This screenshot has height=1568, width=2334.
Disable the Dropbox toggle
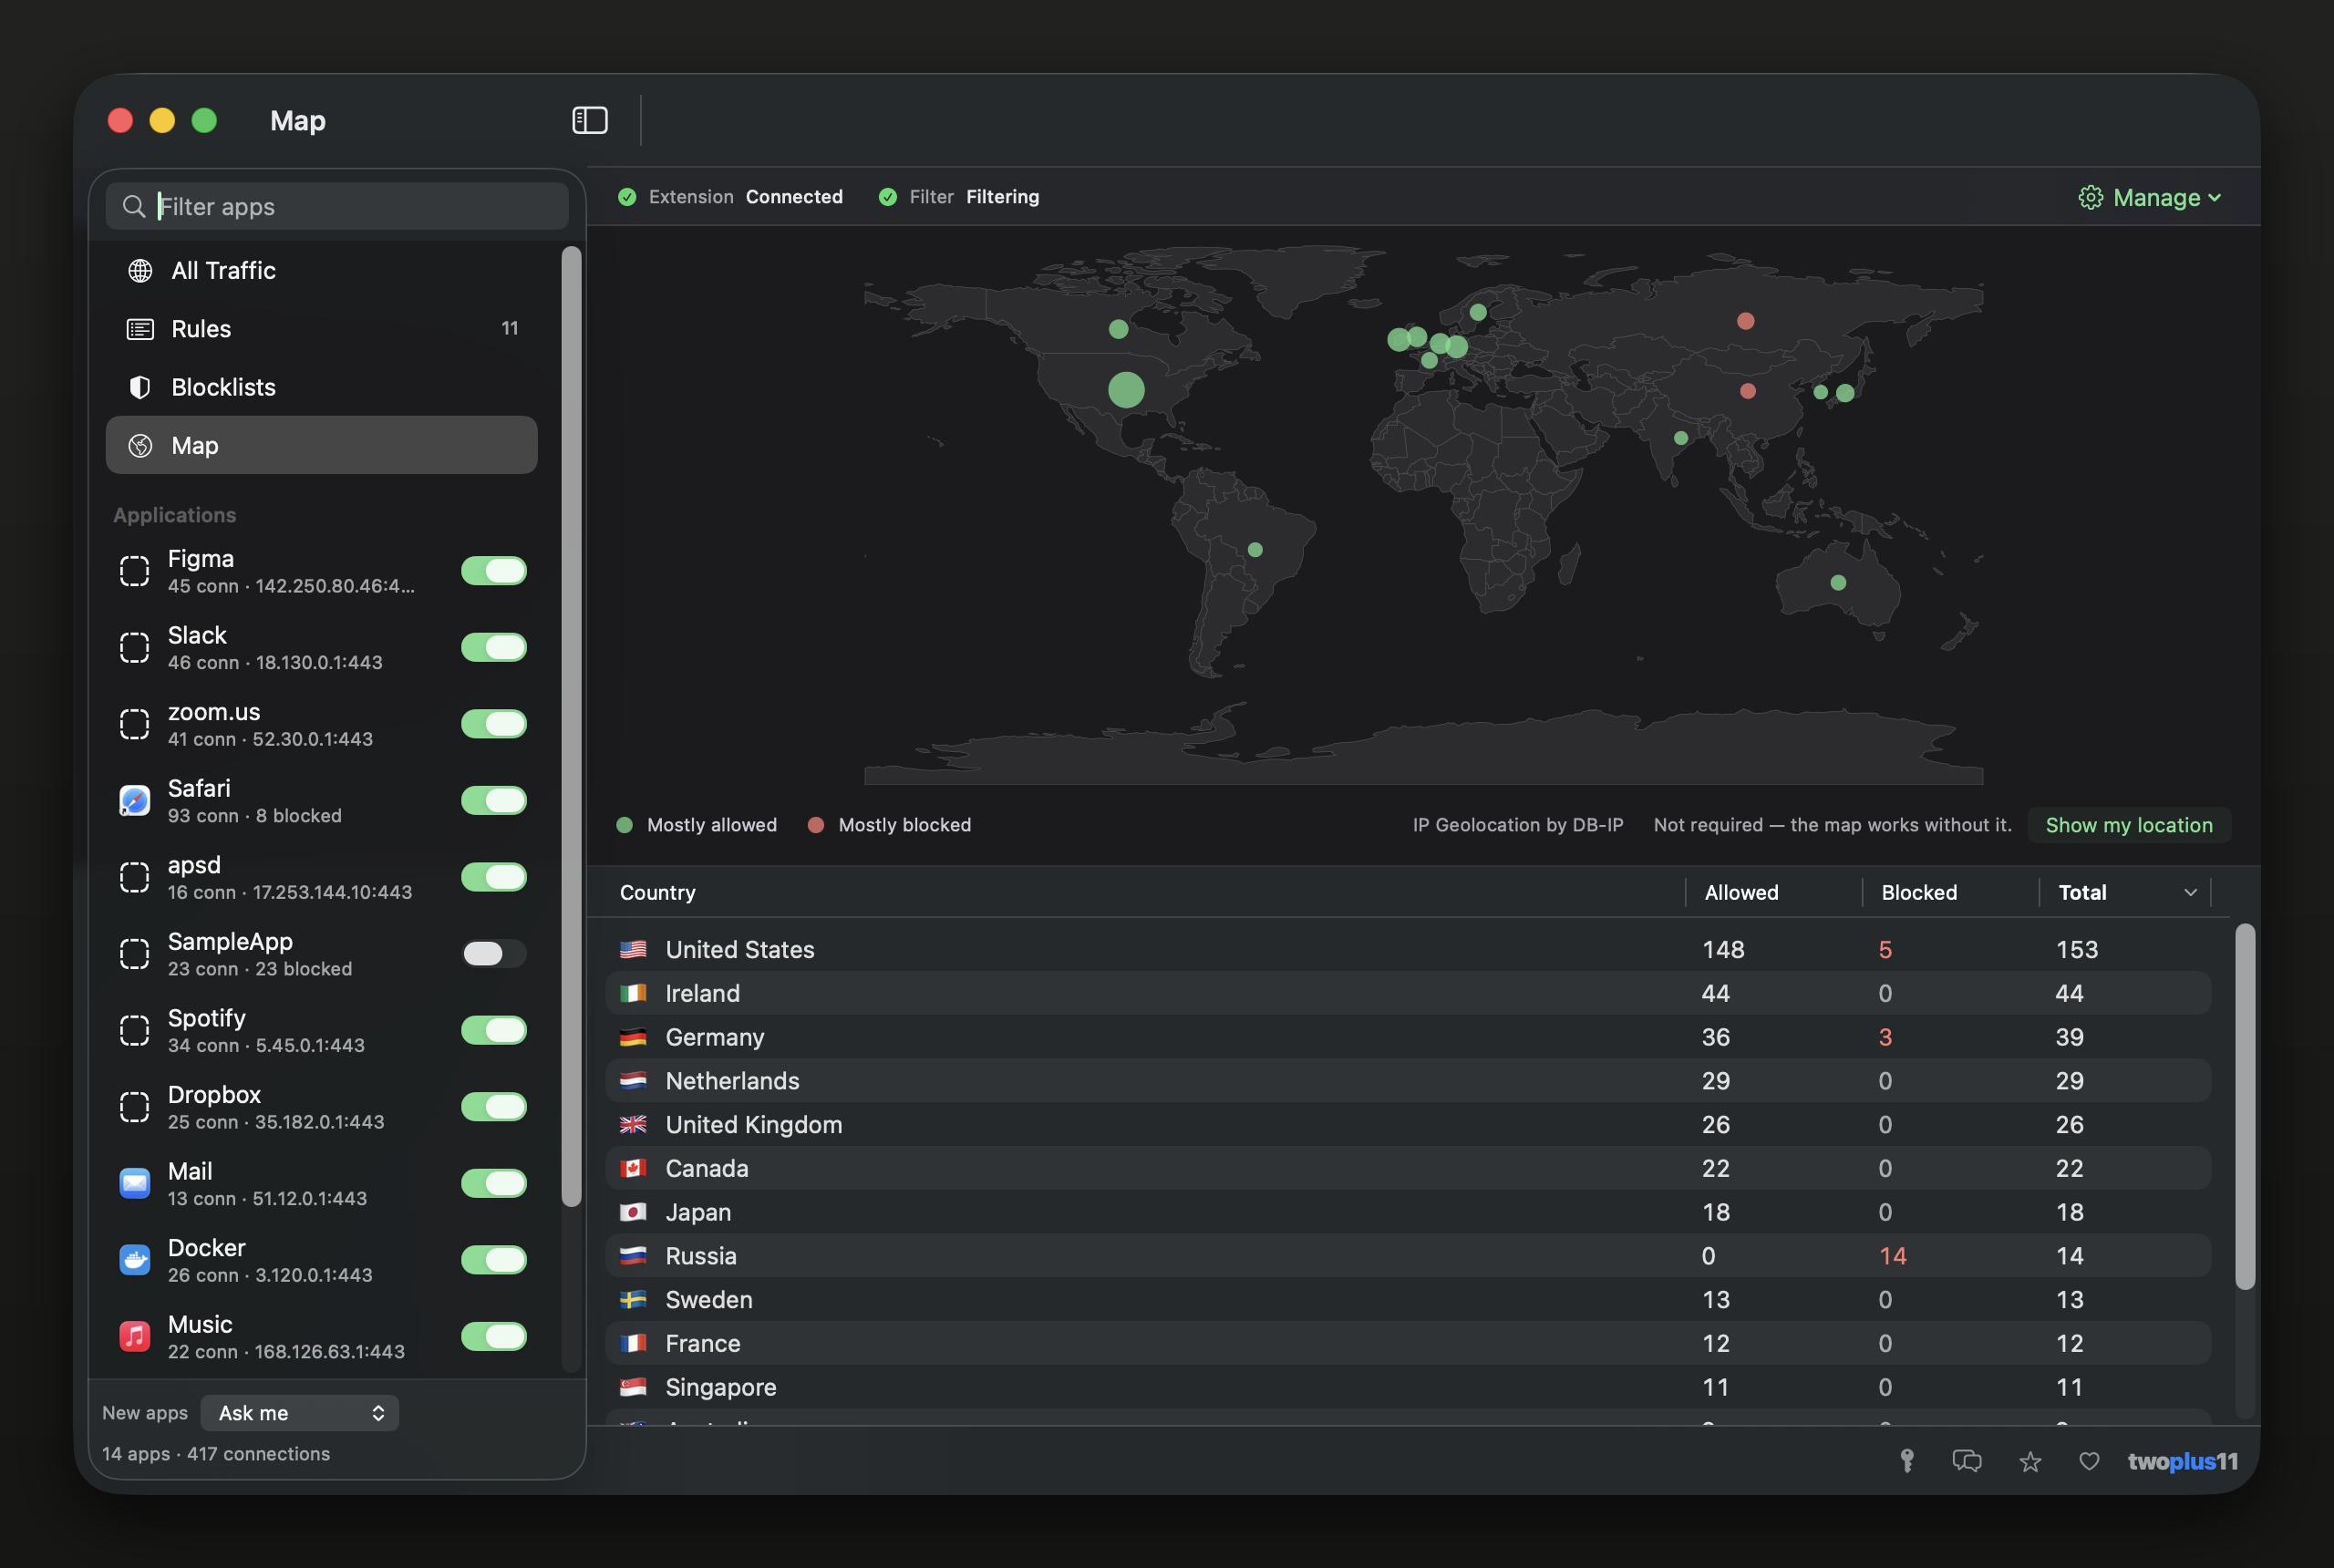tap(494, 1107)
